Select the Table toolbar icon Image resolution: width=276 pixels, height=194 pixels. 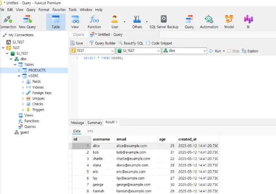click(x=56, y=22)
